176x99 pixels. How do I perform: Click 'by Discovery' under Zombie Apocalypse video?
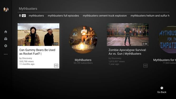coord(115,58)
